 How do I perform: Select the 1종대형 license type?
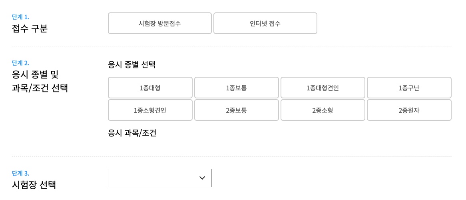coord(150,88)
